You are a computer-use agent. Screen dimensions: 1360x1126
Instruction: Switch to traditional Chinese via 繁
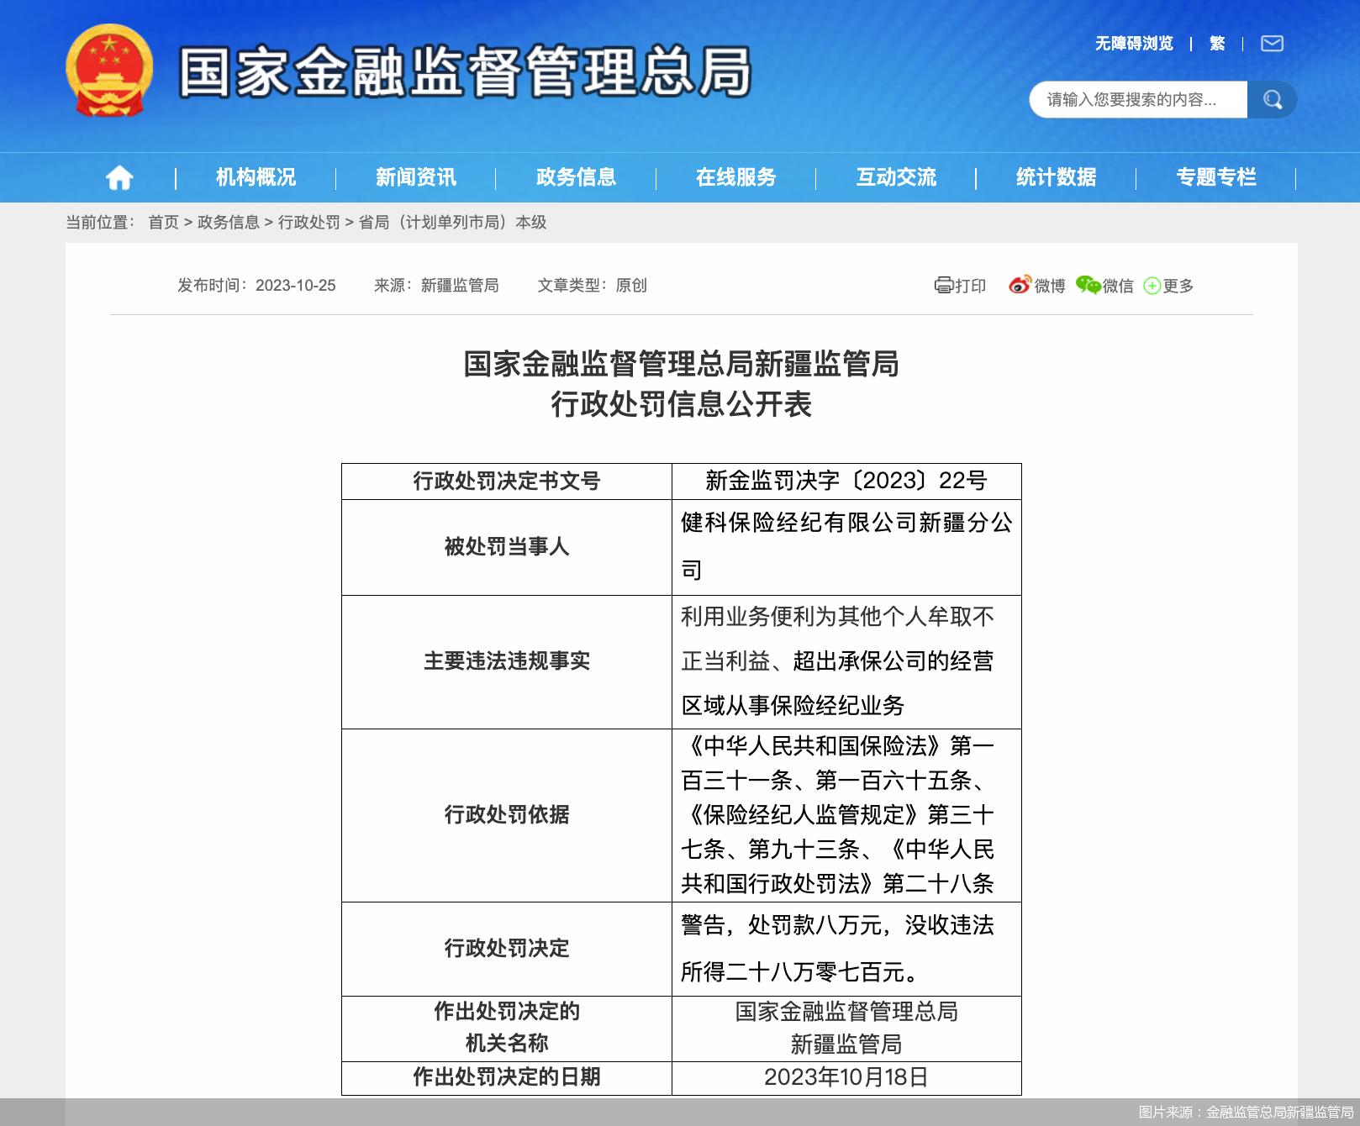pos(1217,44)
